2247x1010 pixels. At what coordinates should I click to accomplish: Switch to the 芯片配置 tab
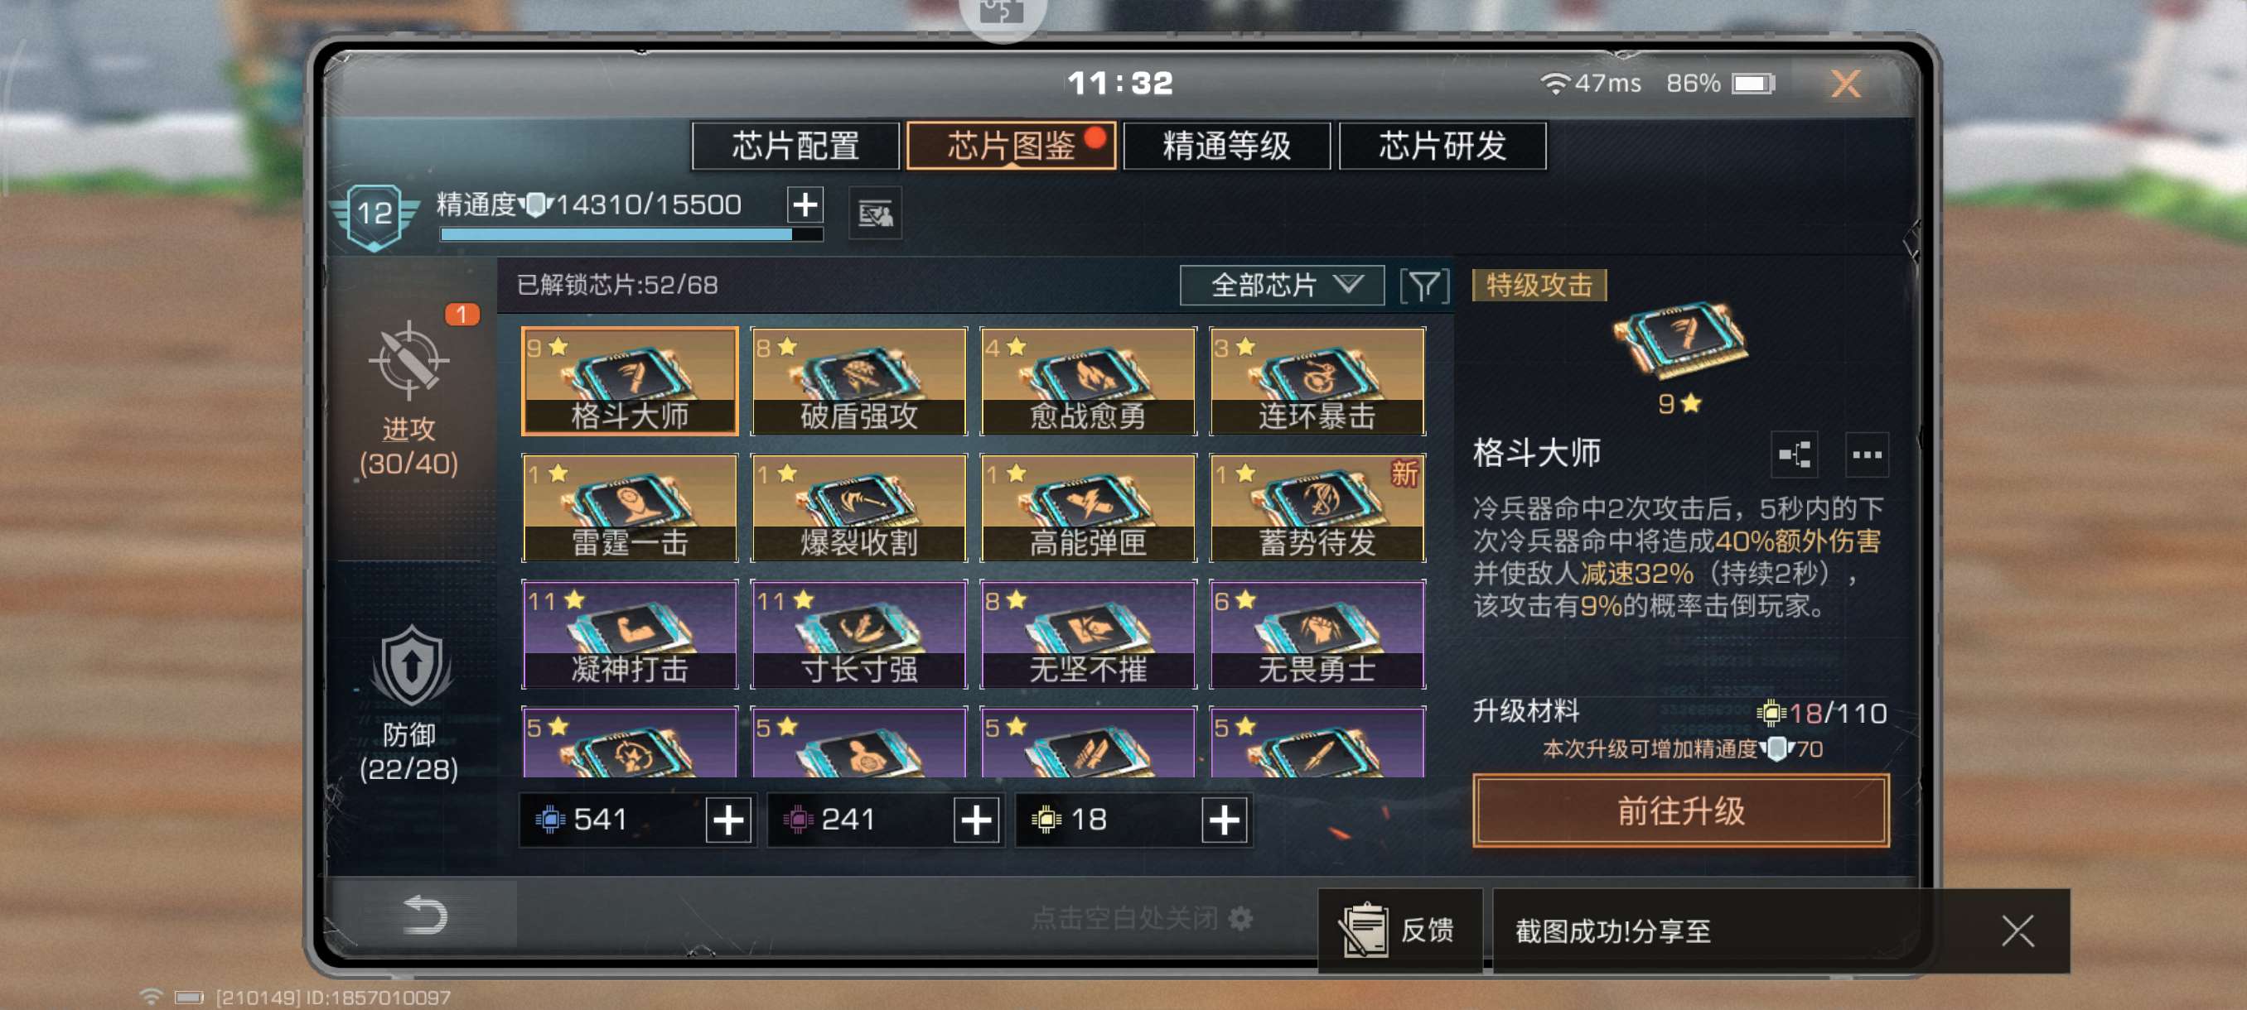tap(795, 146)
